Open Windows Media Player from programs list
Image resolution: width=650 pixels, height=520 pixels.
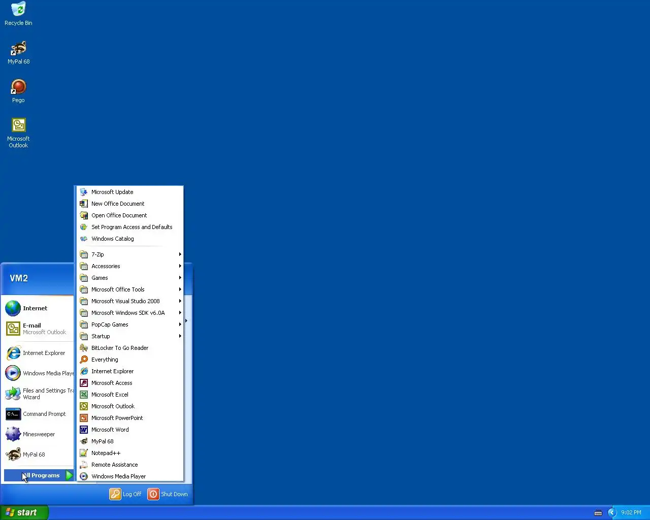click(x=130, y=476)
